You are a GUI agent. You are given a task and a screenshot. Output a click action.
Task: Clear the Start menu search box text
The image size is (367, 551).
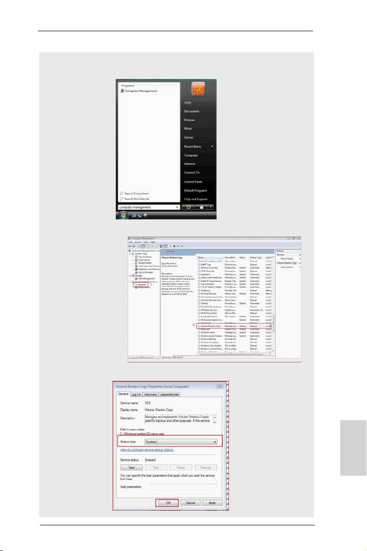click(x=177, y=208)
